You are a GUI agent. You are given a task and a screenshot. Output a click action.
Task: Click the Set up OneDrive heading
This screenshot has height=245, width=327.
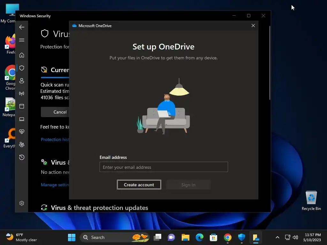(x=163, y=47)
